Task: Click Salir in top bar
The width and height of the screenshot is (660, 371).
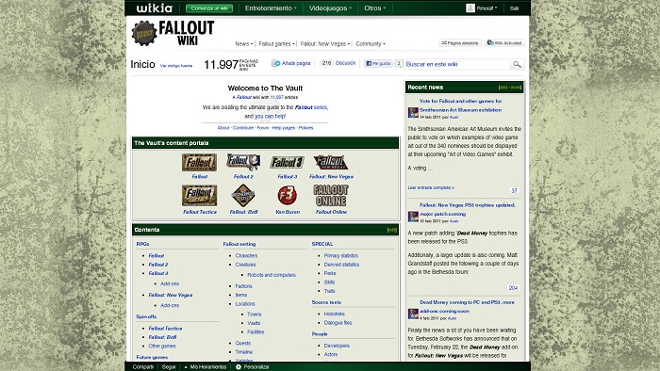Action: pos(514,8)
